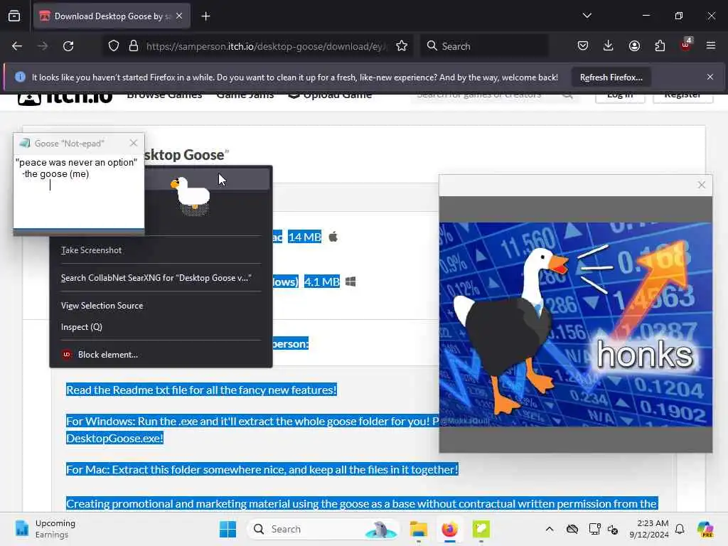Show site security info via padlock icon
728x546 pixels.
pos(134,46)
